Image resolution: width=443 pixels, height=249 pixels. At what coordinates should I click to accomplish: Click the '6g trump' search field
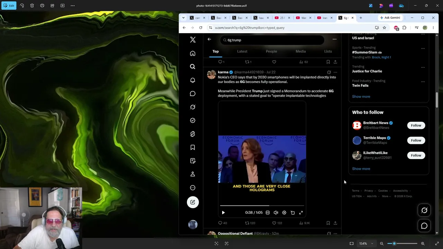pyautogui.click(x=272, y=40)
